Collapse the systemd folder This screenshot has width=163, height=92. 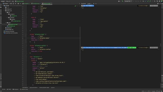point(7,18)
